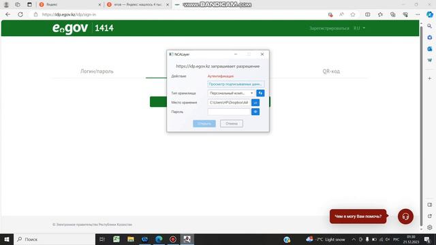Show password with the eye button
The width and height of the screenshot is (436, 245).
point(255,112)
